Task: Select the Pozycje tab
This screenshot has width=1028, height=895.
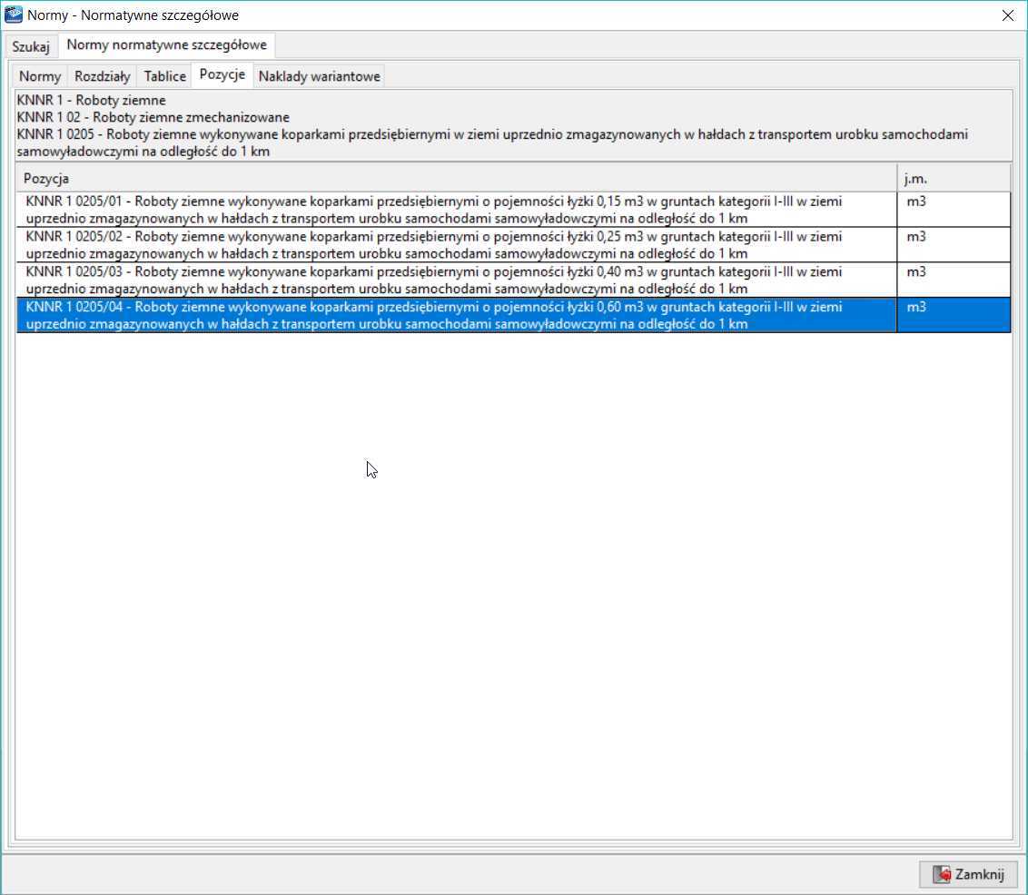Action: (222, 75)
